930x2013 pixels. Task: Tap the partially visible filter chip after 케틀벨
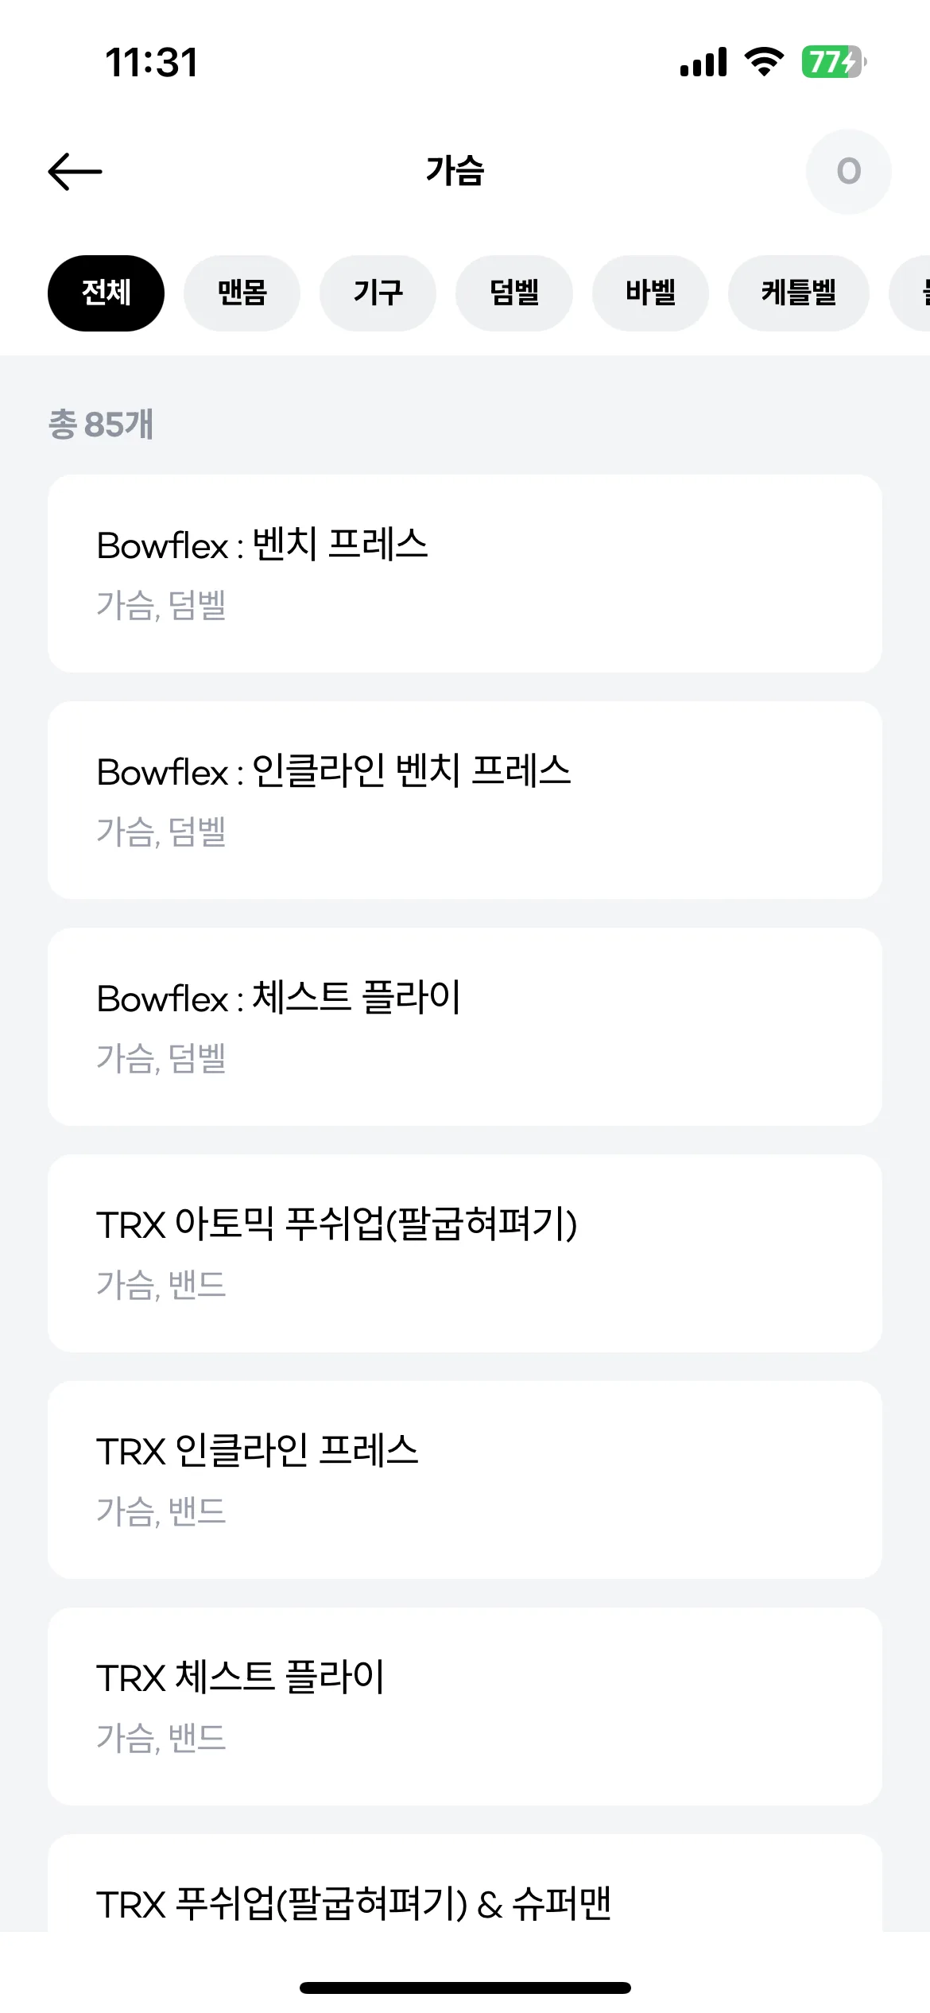click(x=911, y=293)
